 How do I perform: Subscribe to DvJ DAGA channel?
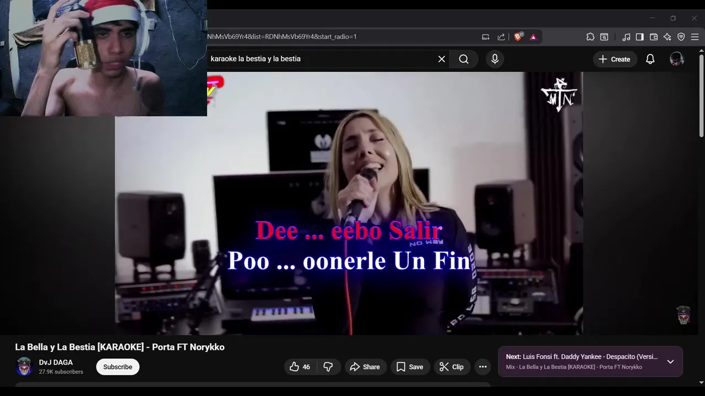(118, 367)
